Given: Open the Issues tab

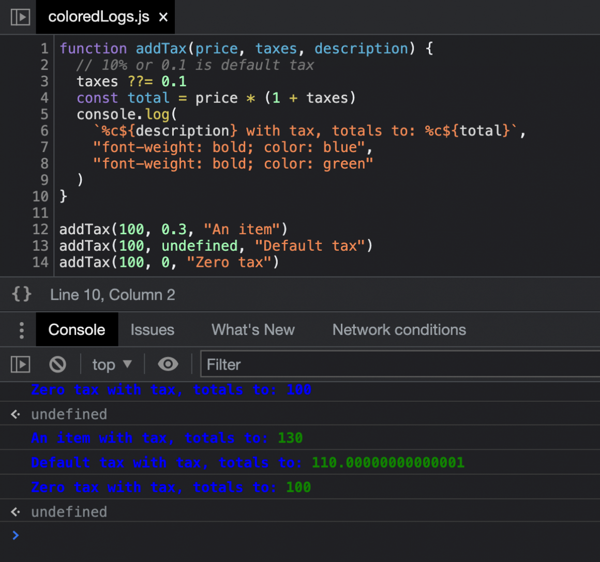Looking at the screenshot, I should [x=152, y=330].
